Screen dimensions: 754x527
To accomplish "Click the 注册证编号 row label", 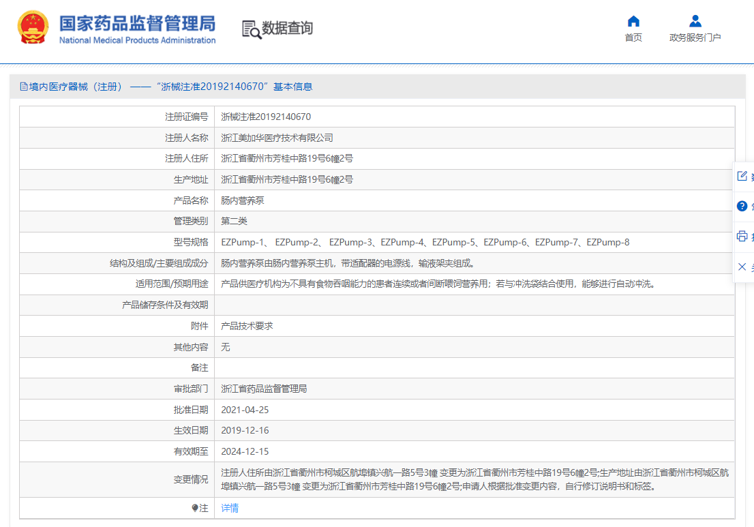I will (x=187, y=117).
